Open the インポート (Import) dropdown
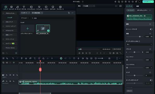 tap(25, 13)
